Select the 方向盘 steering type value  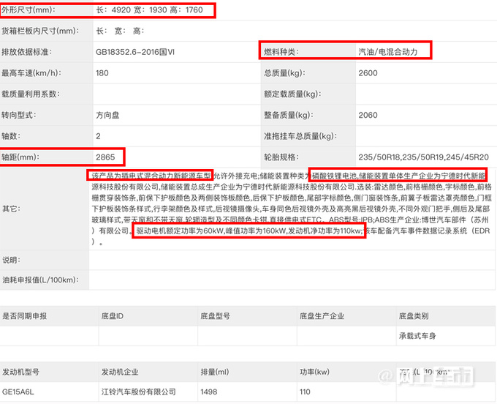(110, 115)
